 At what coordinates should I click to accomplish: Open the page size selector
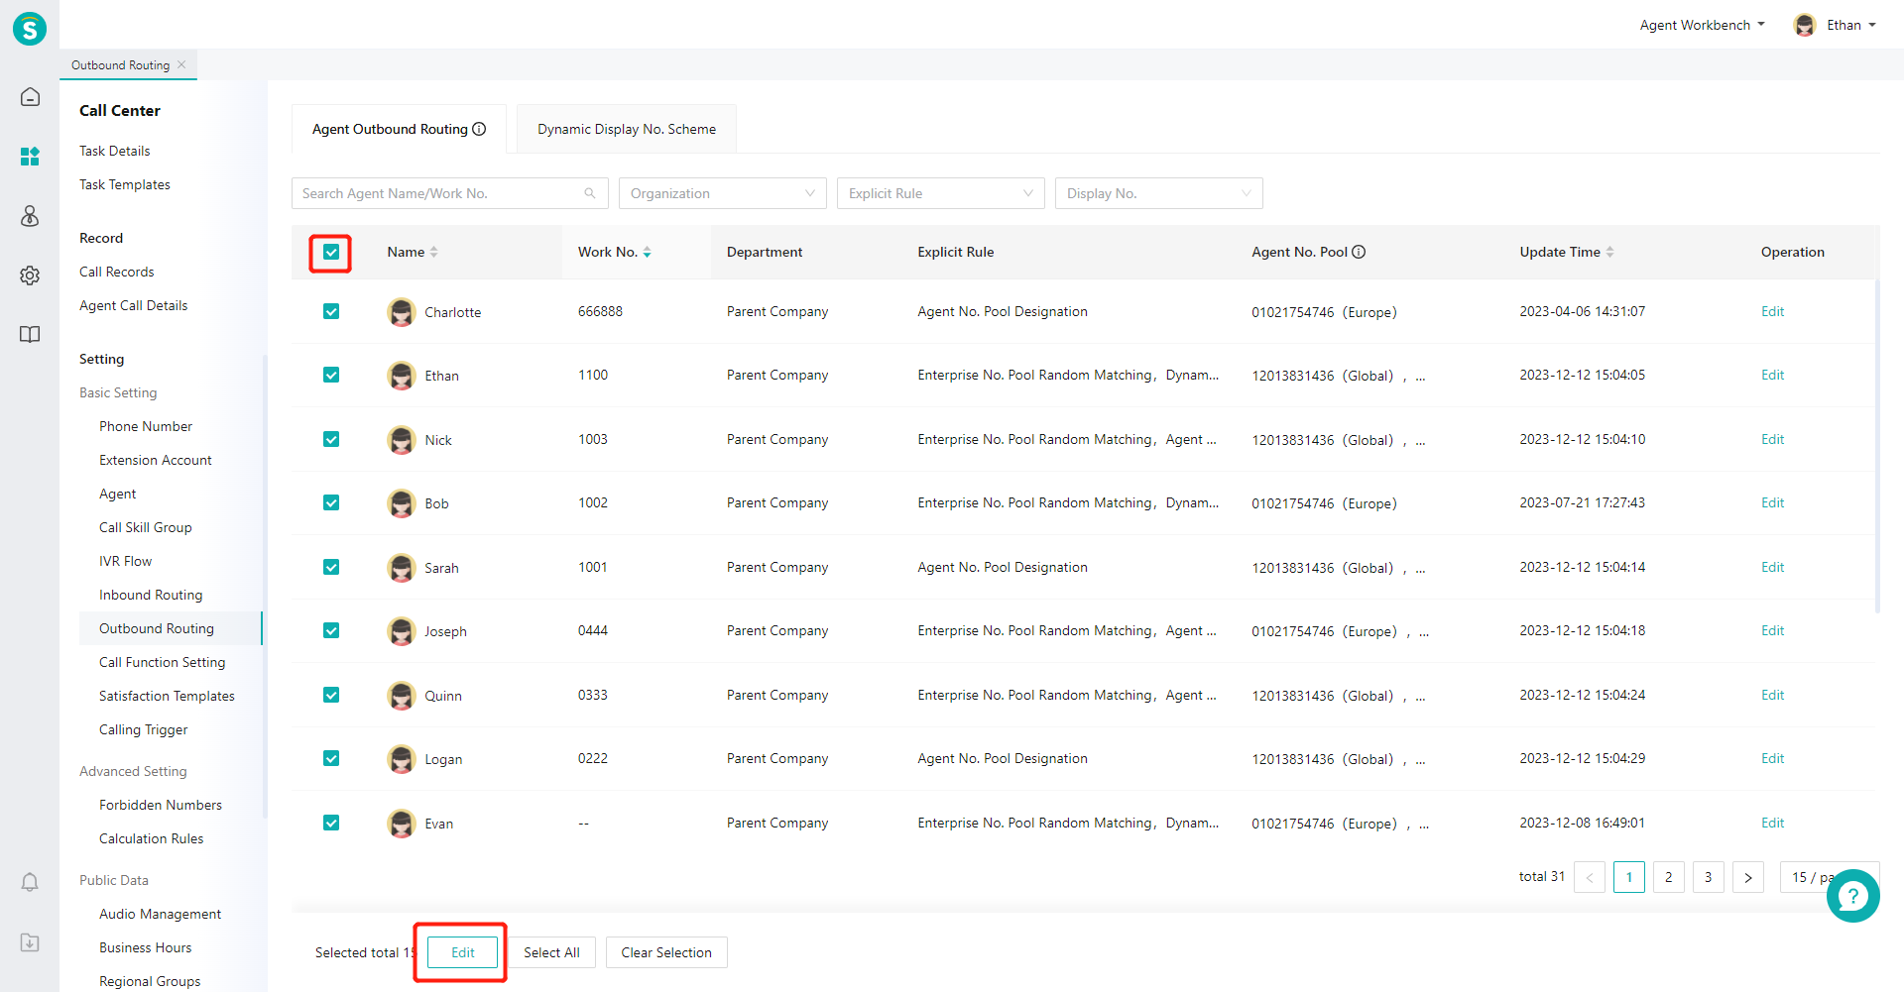tap(1830, 877)
